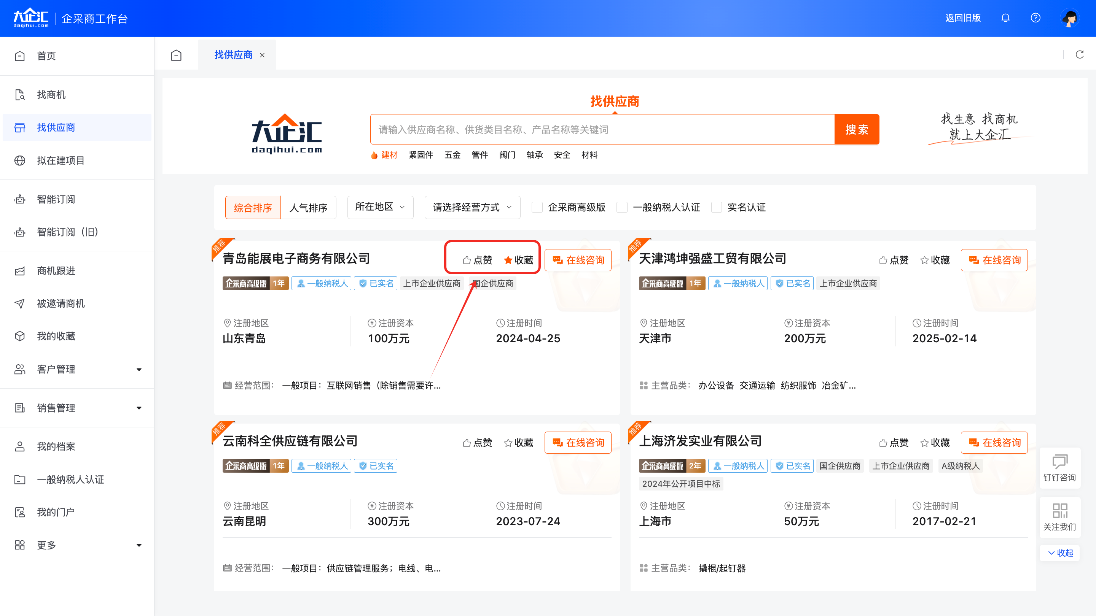Open 拟在建项目 in sidebar
1096x616 pixels.
77,160
